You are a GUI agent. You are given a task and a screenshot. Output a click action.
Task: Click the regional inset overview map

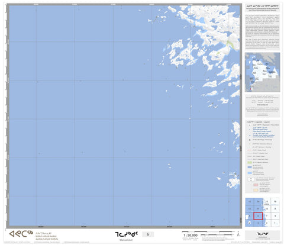click(x=262, y=72)
